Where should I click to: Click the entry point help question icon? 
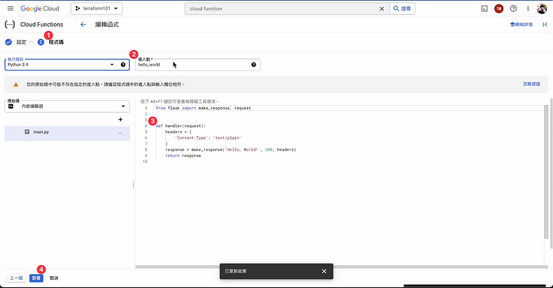254,64
